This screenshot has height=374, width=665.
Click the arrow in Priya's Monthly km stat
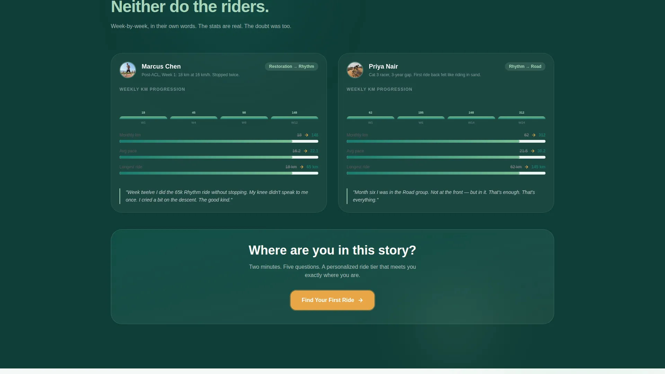(x=534, y=135)
